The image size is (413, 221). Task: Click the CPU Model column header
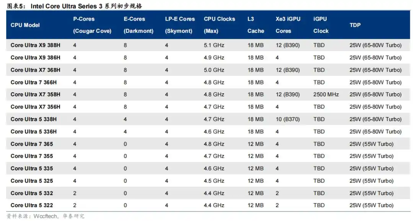[x=25, y=25]
